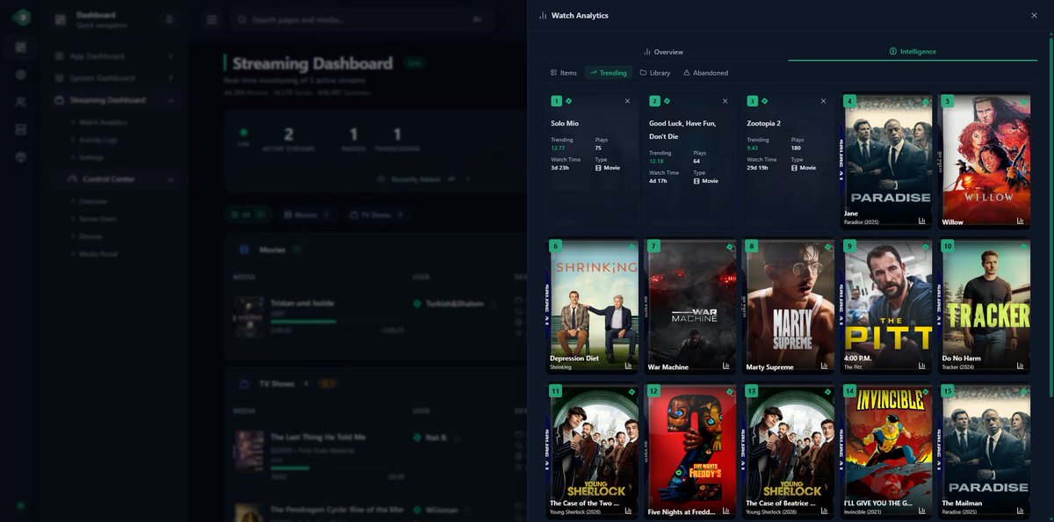Show stats via the Marty Supreme chart icon
1054x522 pixels.
tap(825, 366)
